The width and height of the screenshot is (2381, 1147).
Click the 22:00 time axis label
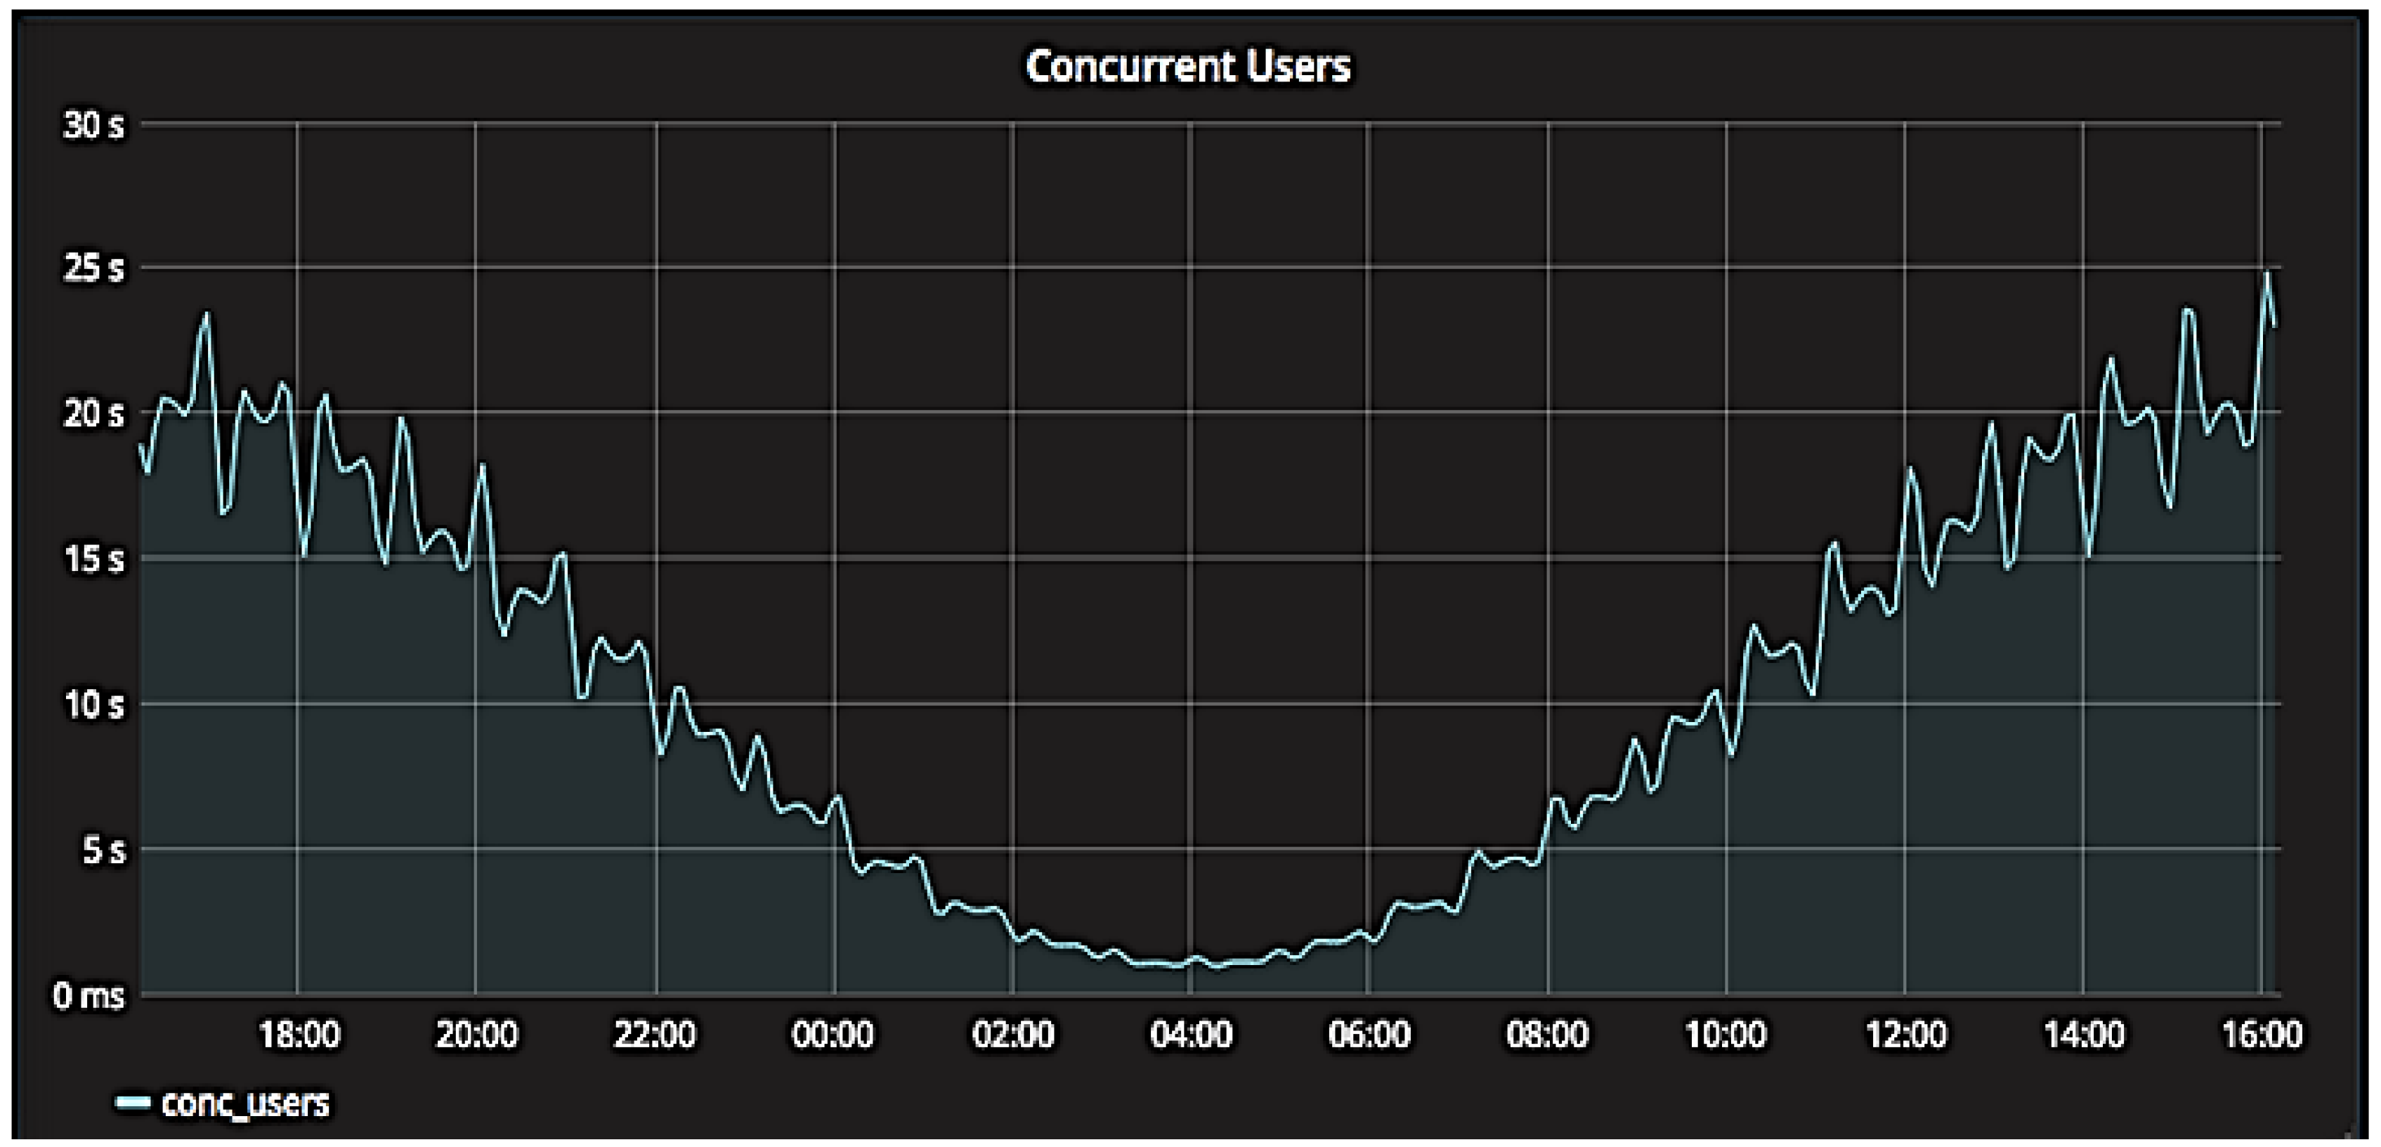[655, 1034]
